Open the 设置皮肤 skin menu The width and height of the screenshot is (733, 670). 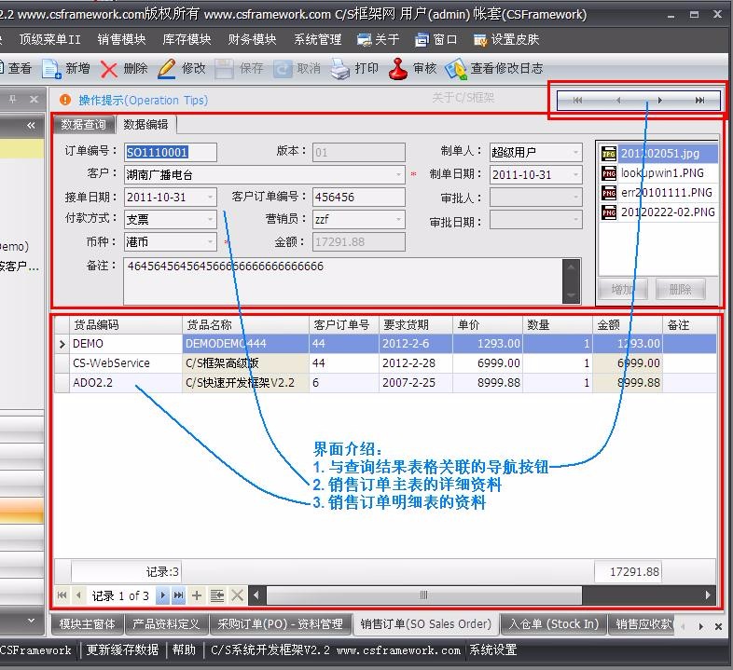506,40
